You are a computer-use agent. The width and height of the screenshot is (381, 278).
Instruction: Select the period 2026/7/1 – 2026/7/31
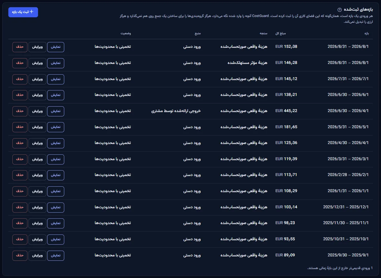click(348, 79)
